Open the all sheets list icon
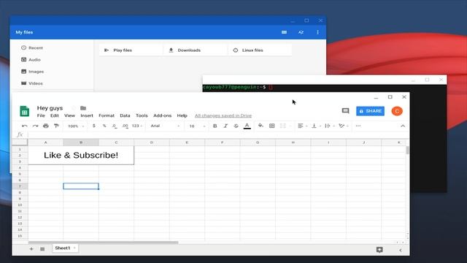467x263 pixels. [x=42, y=249]
